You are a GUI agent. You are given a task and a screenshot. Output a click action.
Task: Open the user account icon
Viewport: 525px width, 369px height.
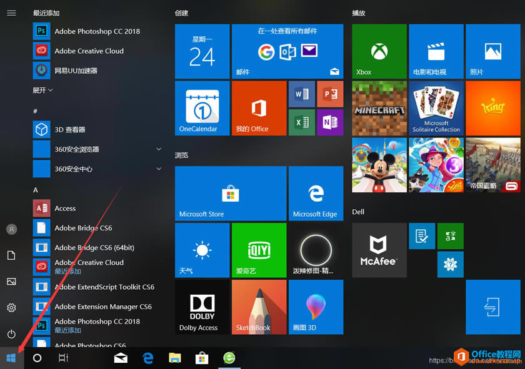[11, 229]
